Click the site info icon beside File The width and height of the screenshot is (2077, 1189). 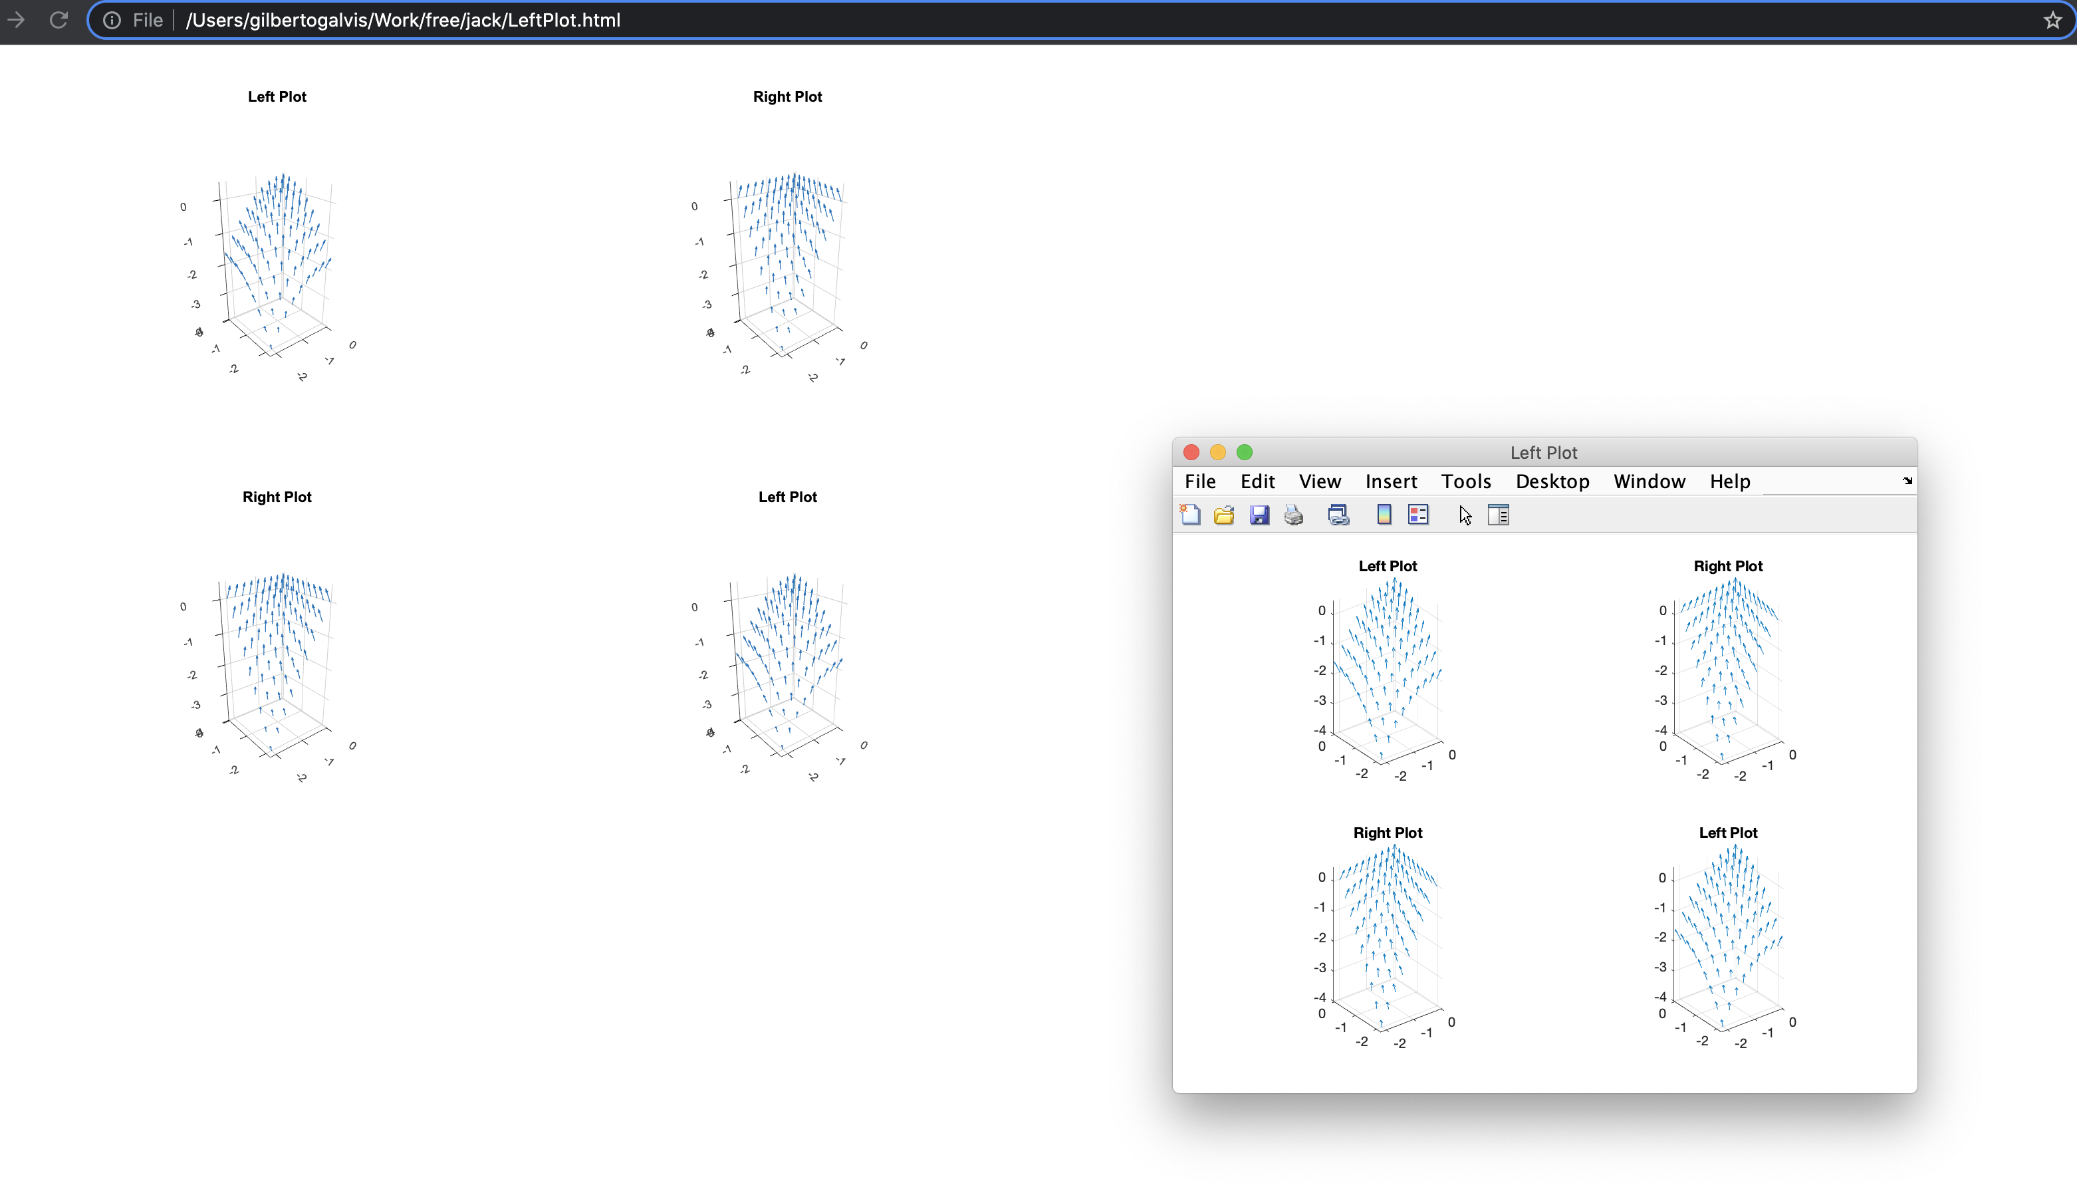pos(112,19)
